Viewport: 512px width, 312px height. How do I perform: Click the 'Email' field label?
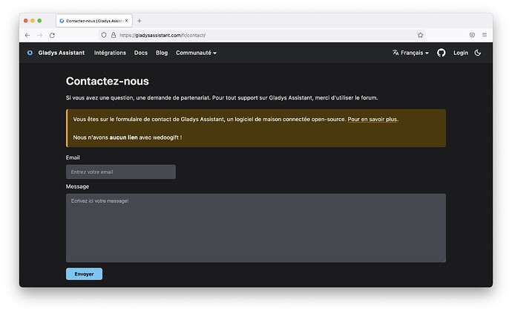[73, 157]
